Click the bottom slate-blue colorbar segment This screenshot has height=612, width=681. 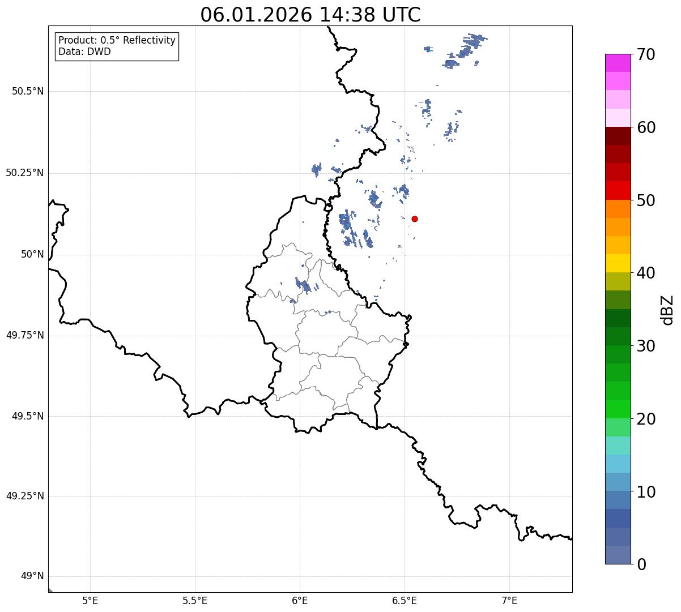click(x=618, y=555)
